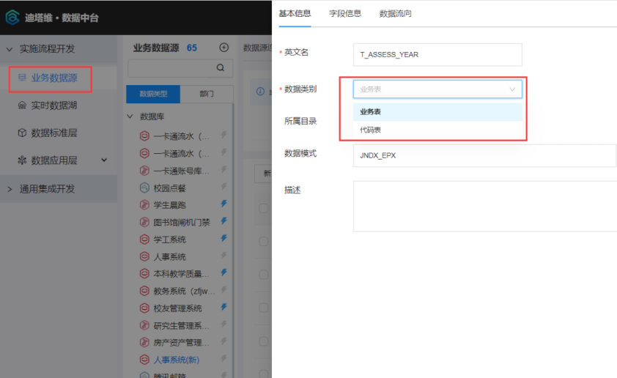
Task: Open the 部门 filter tab
Action: (x=207, y=94)
